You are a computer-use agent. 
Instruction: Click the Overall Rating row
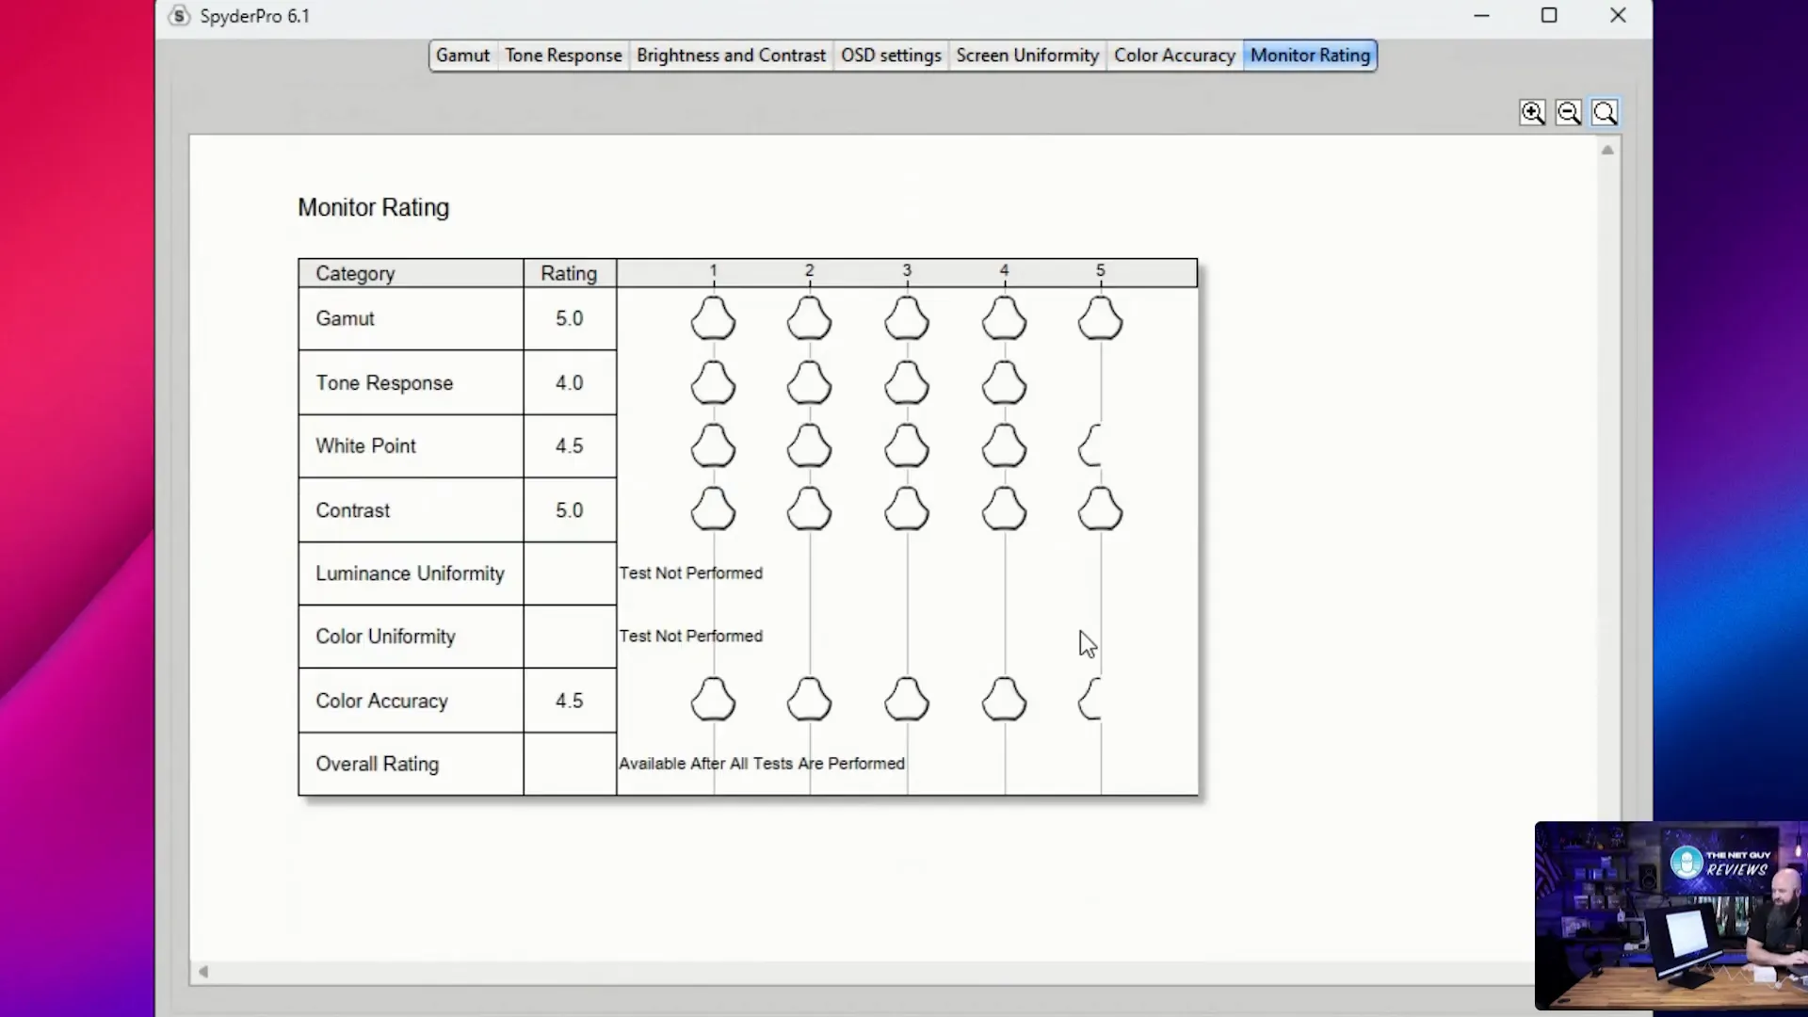377,763
